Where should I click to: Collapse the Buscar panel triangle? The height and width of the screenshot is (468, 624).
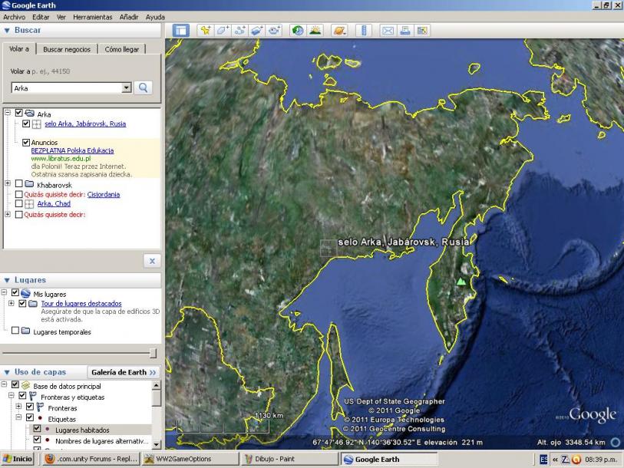pyautogui.click(x=7, y=30)
